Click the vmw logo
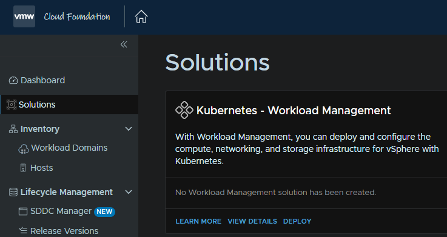 [x=24, y=16]
